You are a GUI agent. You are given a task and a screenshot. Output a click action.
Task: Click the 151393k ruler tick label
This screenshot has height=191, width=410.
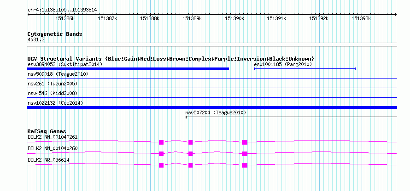click(x=361, y=19)
